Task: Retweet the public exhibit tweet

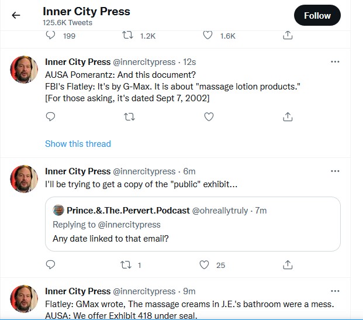Action: [x=126, y=264]
